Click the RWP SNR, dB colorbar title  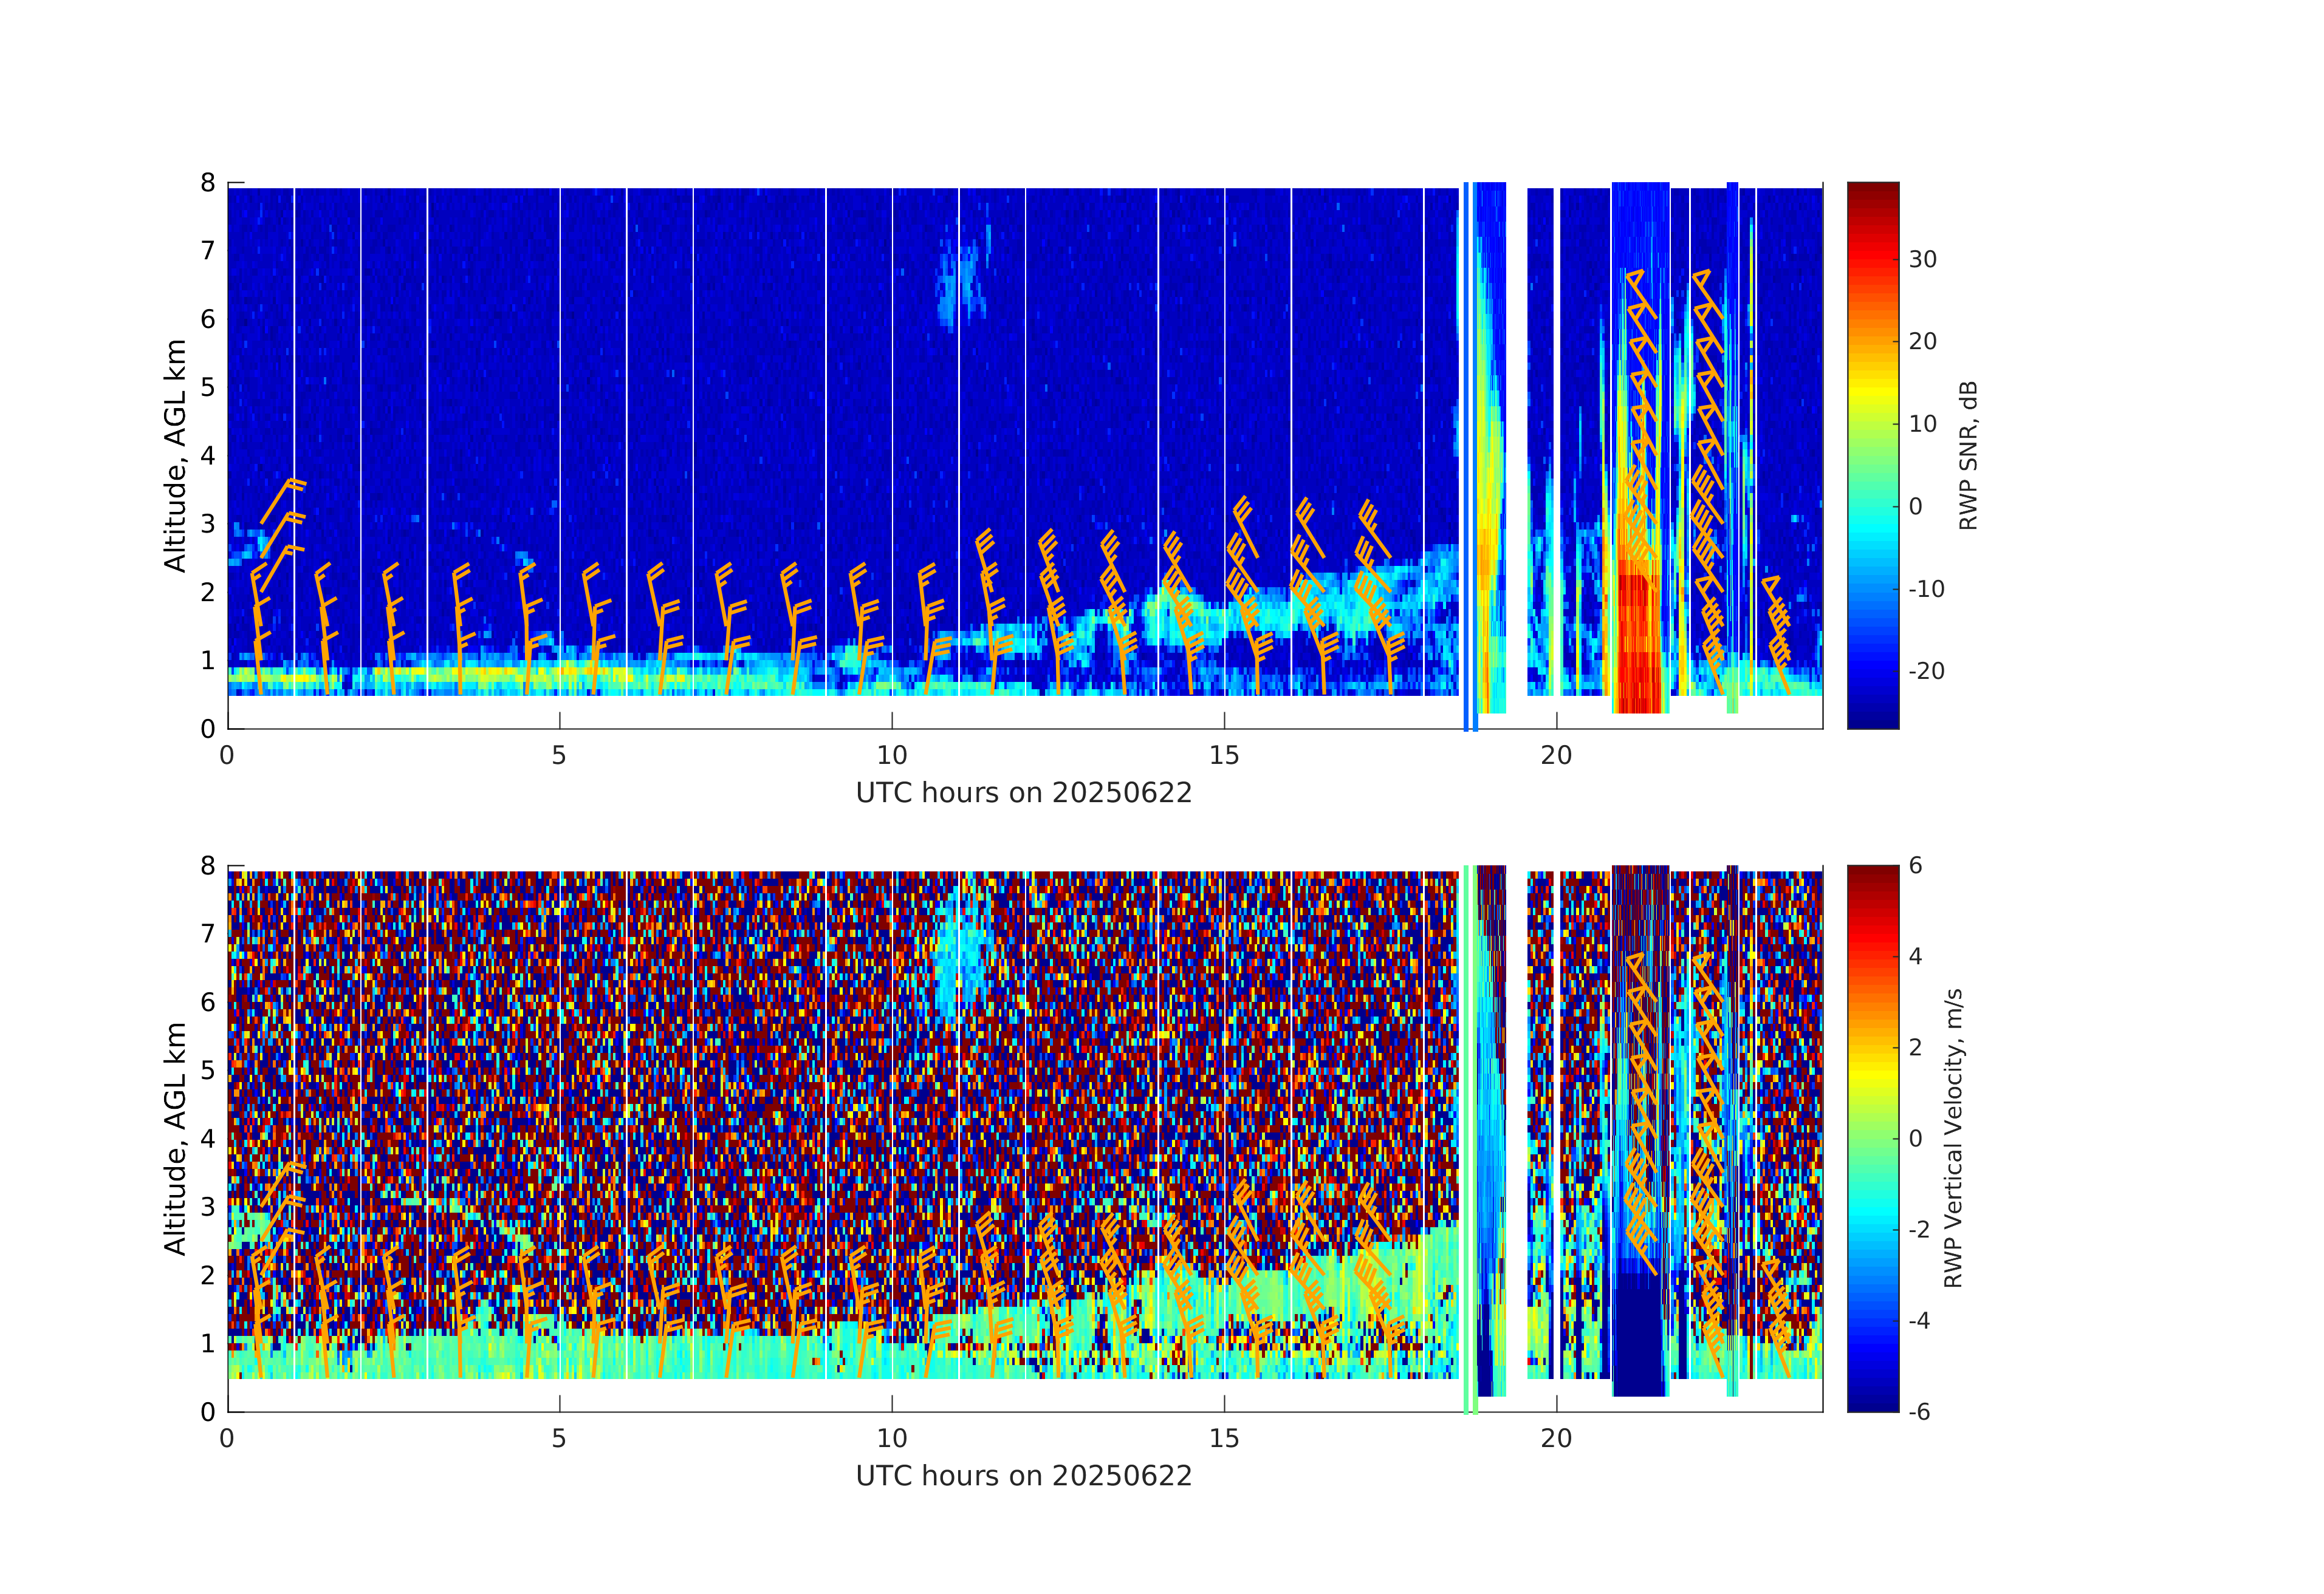tap(1968, 455)
